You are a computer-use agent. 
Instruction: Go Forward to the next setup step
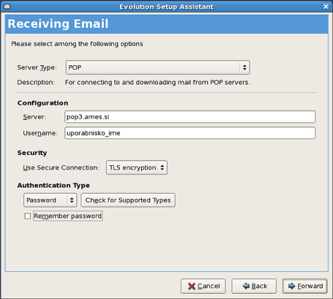305,286
